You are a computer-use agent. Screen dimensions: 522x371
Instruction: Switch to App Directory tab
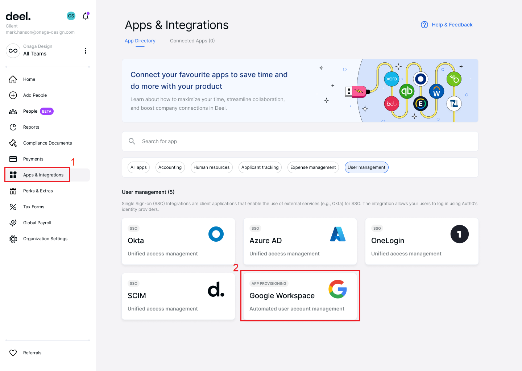140,41
